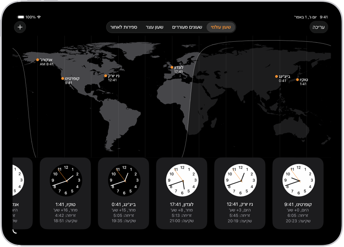Open the שעון עצר tab
The width and height of the screenshot is (344, 247).
tap(154, 27)
